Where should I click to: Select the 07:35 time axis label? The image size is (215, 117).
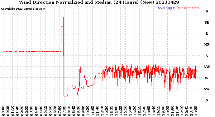coord(64,111)
